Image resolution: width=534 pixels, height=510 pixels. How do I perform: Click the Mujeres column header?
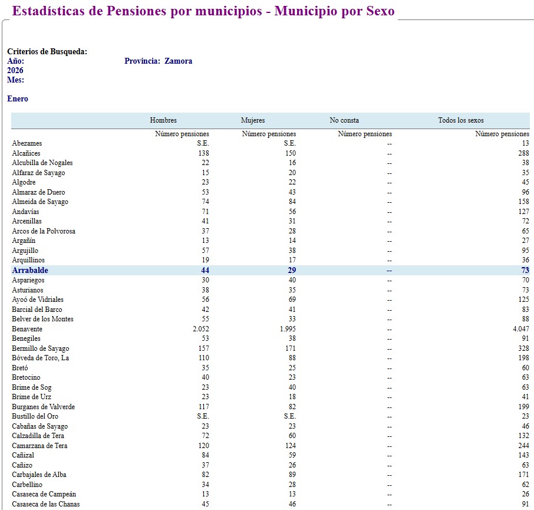pos(253,120)
